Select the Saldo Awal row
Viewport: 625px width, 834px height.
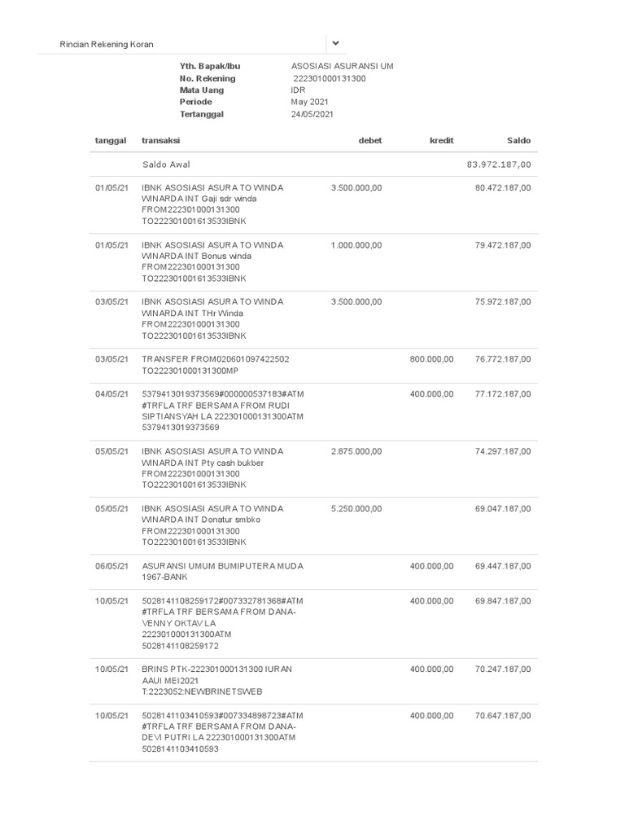313,165
